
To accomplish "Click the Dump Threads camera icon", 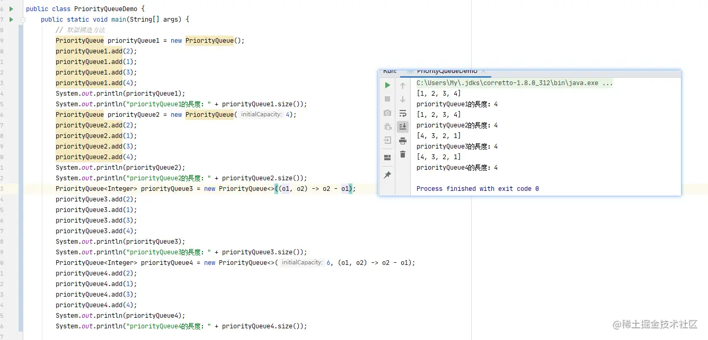I will coord(387,113).
